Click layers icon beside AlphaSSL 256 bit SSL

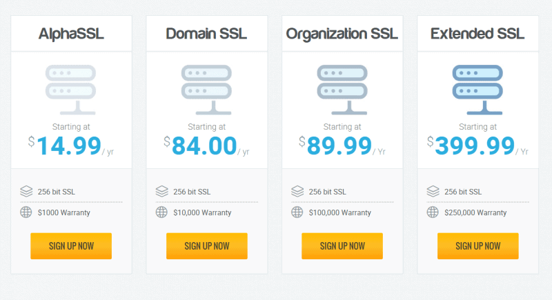tap(26, 191)
